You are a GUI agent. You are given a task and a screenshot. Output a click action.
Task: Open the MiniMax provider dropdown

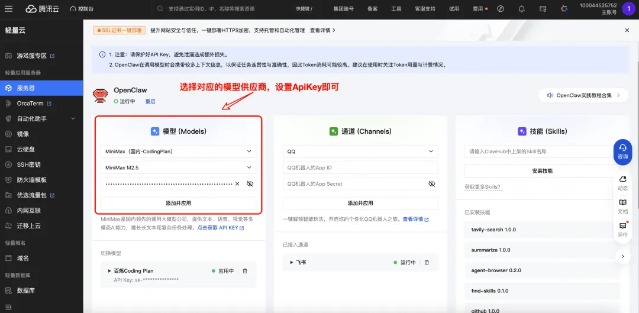[x=179, y=151]
